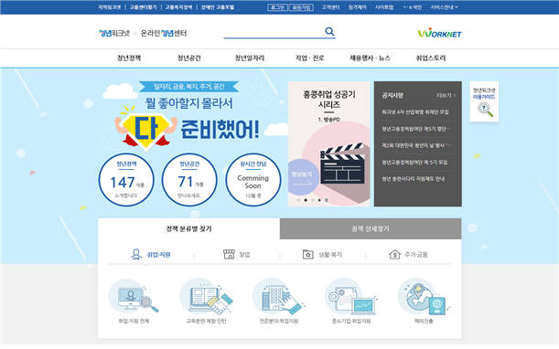The image size is (559, 349).
Task: Click the 회원가입 button in top bar
Action: pyautogui.click(x=301, y=7)
